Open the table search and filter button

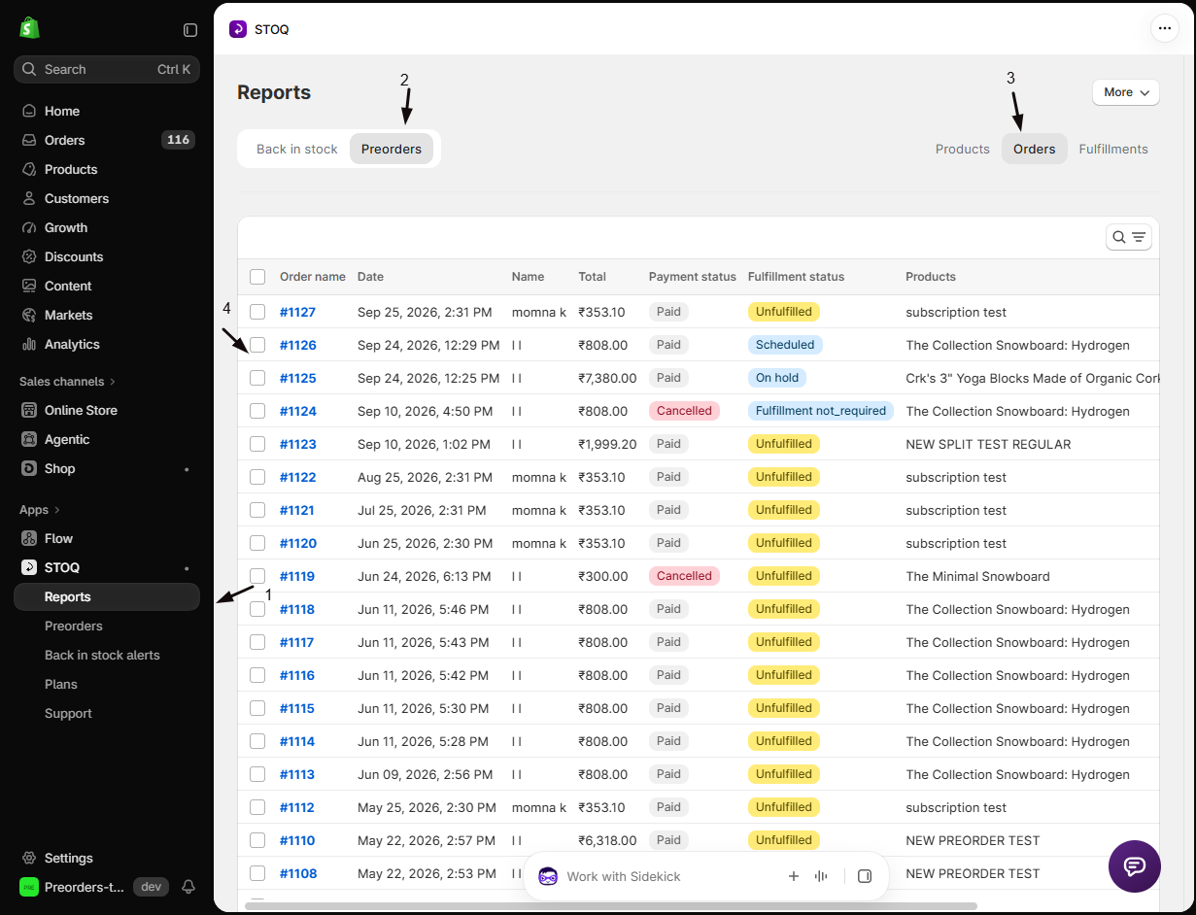pos(1129,237)
